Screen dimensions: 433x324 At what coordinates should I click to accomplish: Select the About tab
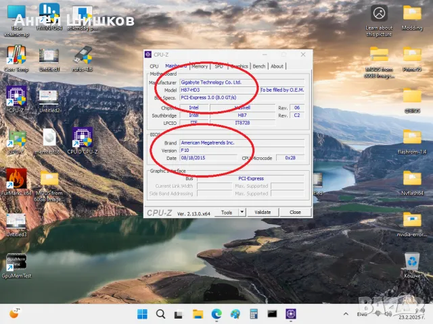277,66
